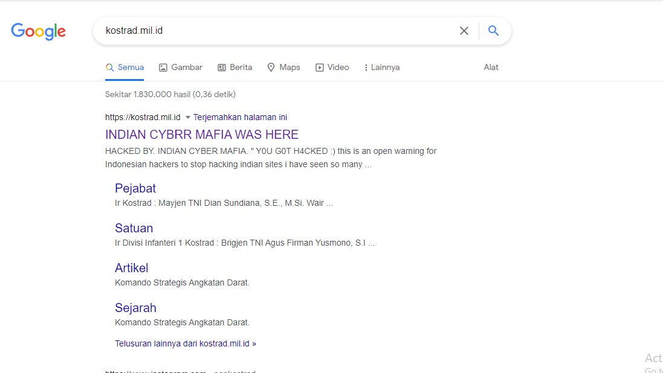Open the Gambar image results tab
The image size is (663, 373).
coord(181,68)
